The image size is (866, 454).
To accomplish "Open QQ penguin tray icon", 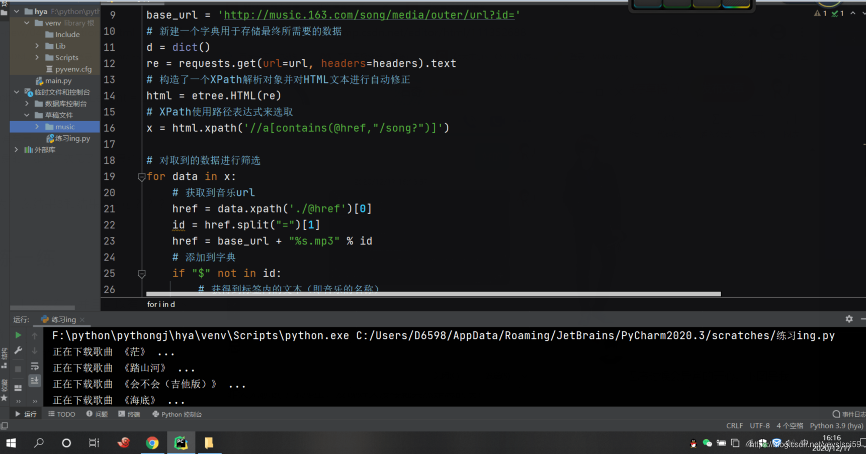I will pos(694,443).
